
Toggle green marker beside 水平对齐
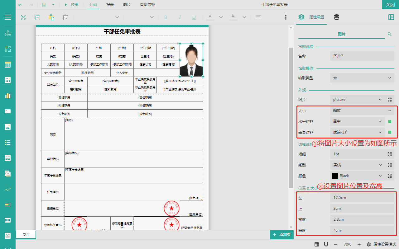tap(390, 121)
